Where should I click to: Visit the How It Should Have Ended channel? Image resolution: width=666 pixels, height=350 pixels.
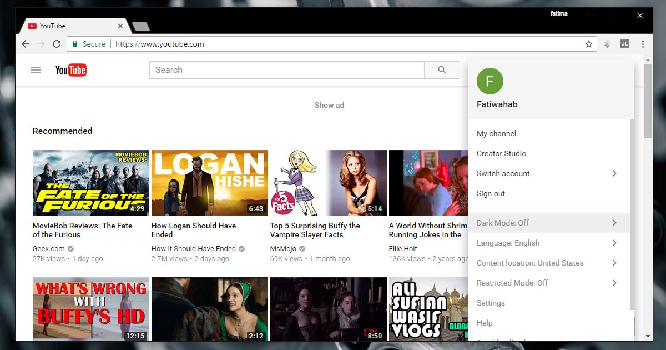[194, 249]
